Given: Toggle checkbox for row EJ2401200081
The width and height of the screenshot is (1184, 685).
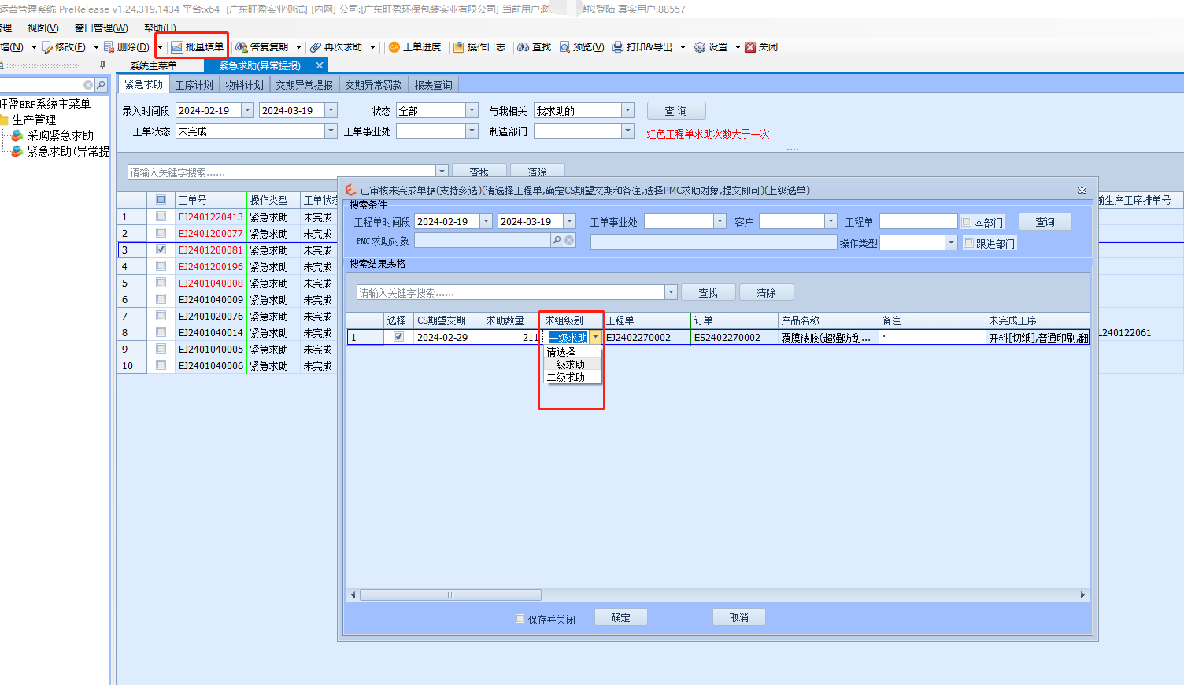Looking at the screenshot, I should tap(161, 250).
